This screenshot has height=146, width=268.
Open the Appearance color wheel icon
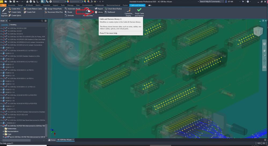pos(68,2)
